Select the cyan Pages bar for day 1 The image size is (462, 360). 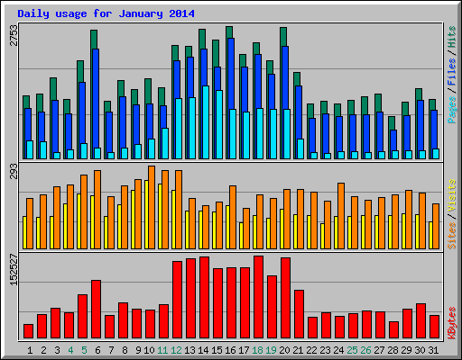(30, 149)
